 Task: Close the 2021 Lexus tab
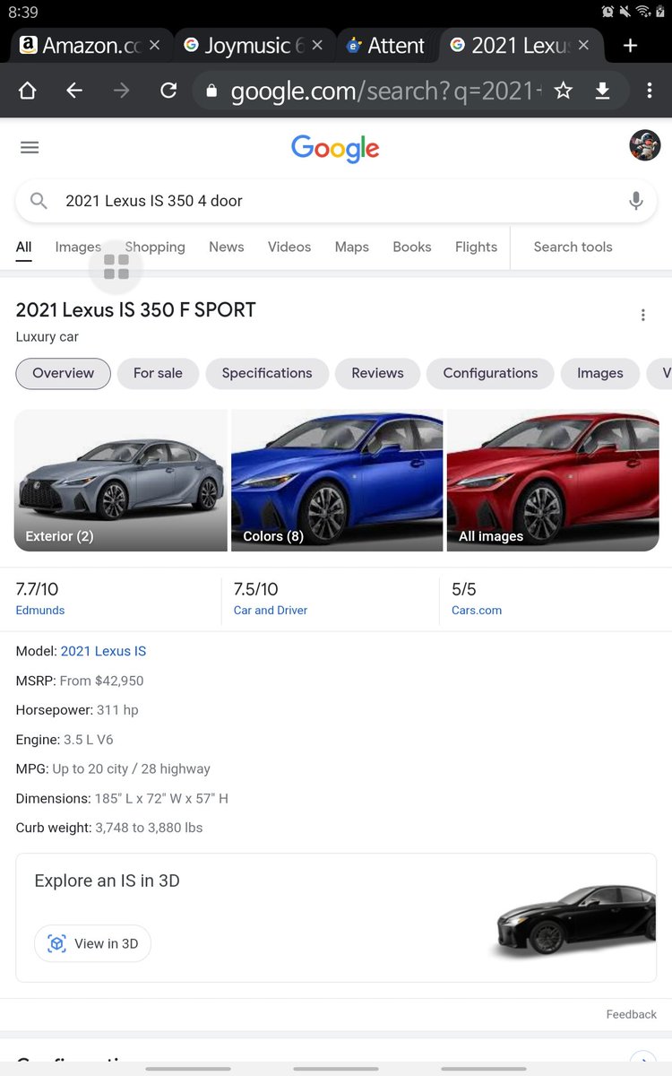coord(584,45)
